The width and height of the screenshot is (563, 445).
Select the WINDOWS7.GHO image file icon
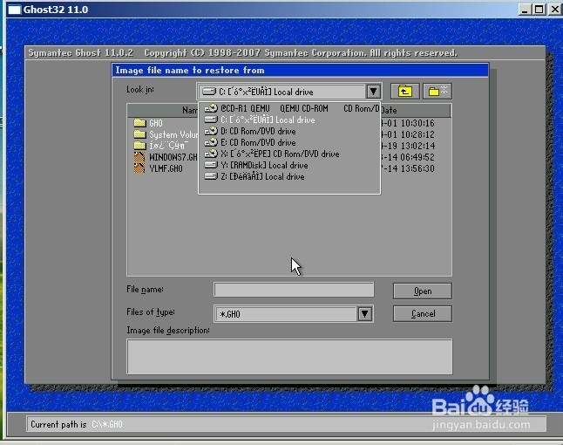coord(139,157)
